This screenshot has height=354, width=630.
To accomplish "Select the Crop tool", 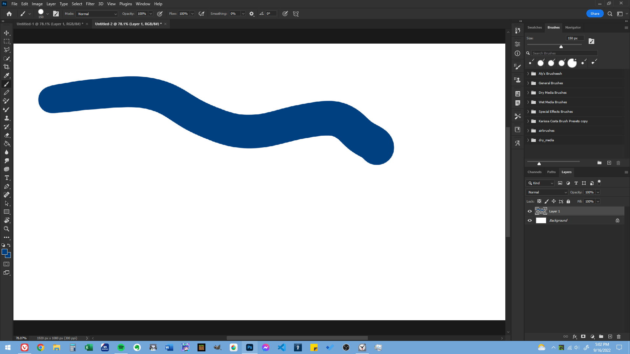I will coord(7,67).
